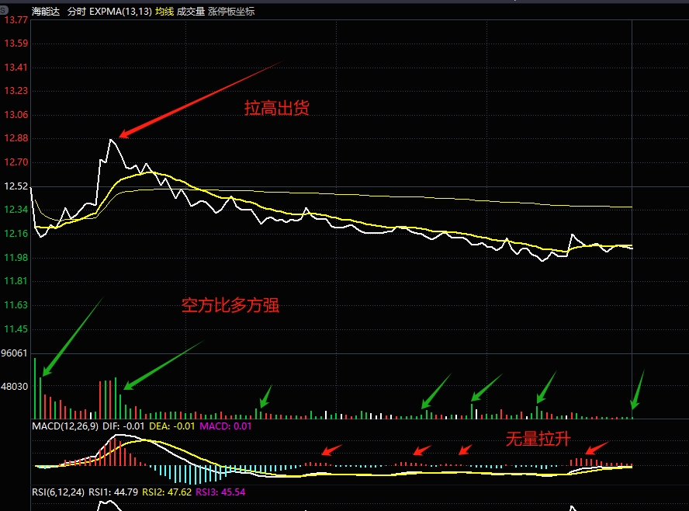
Task: Click the 13.23 price axis label
Action: tap(16, 91)
